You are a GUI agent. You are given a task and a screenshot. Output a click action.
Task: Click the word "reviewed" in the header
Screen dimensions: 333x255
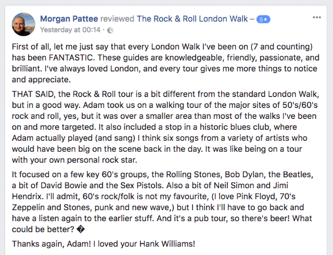(x=117, y=19)
